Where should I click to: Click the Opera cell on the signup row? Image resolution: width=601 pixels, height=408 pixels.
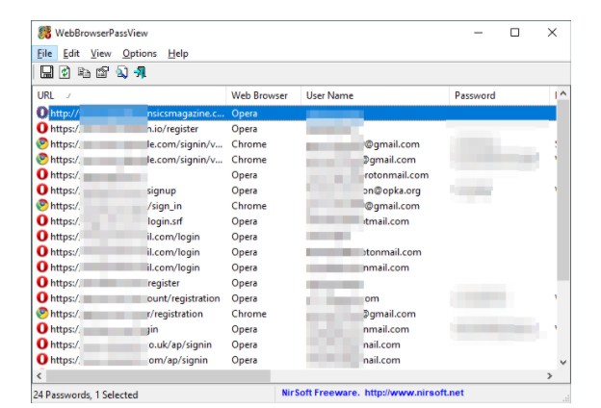pos(245,191)
